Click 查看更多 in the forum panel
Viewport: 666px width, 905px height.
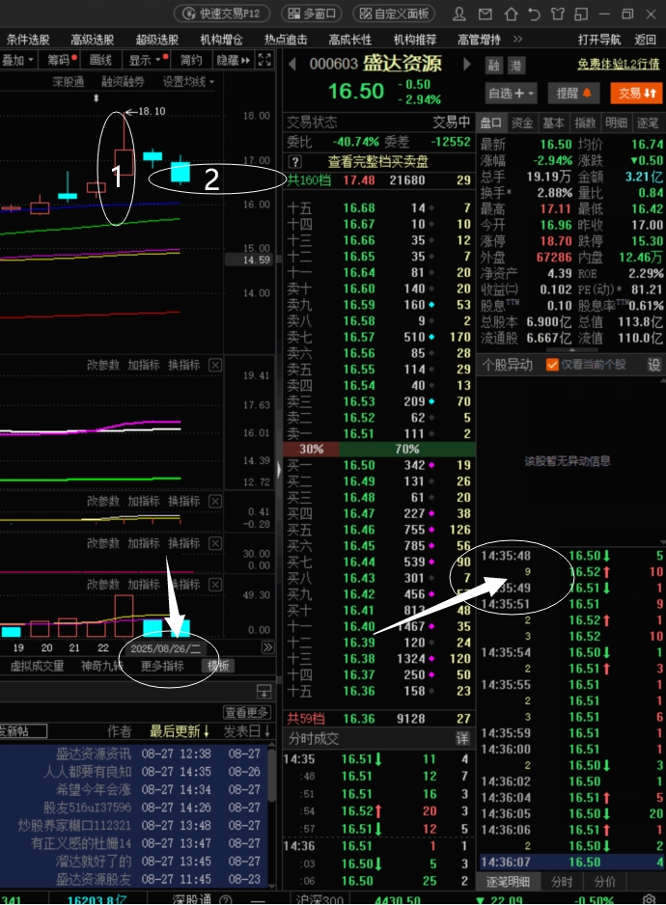[247, 712]
